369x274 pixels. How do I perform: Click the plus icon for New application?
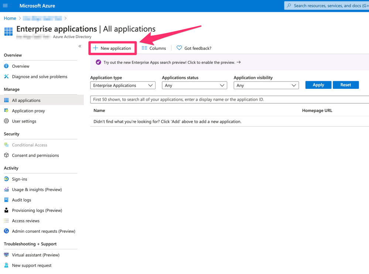point(95,48)
